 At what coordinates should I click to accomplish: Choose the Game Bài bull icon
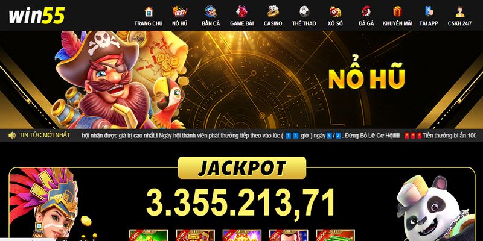(242, 11)
